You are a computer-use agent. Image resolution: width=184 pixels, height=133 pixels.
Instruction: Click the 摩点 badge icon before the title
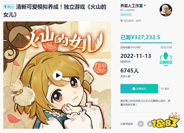click(9, 7)
